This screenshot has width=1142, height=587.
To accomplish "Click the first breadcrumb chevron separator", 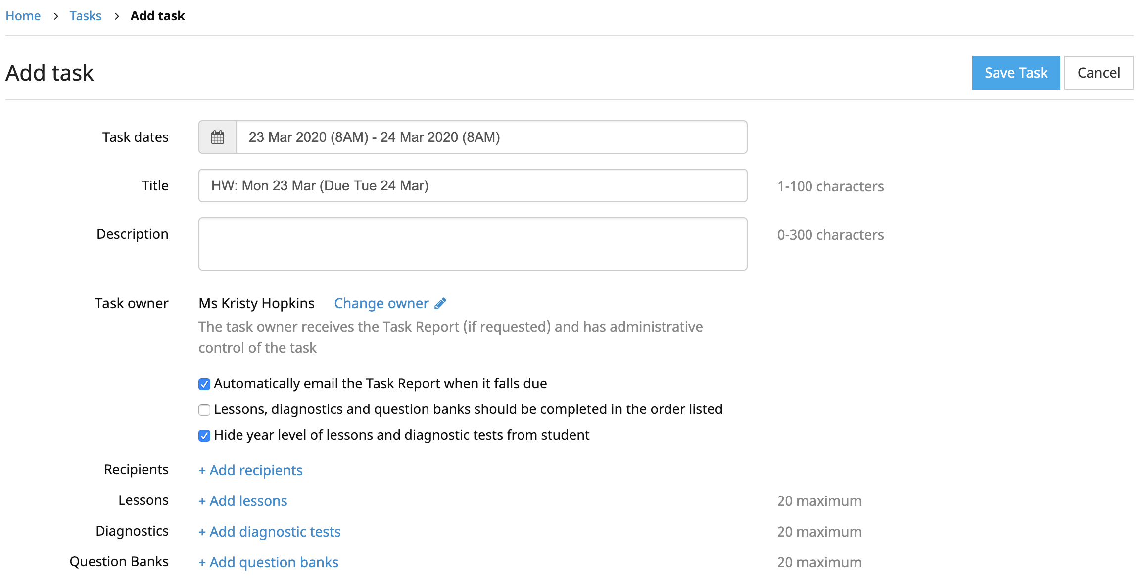I will tap(56, 16).
